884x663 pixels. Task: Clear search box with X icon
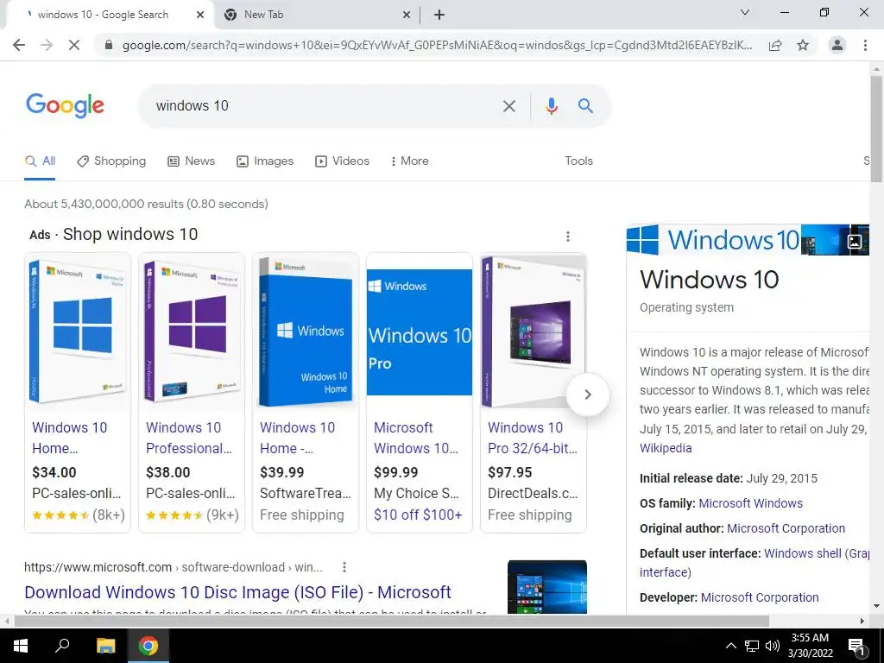point(509,106)
